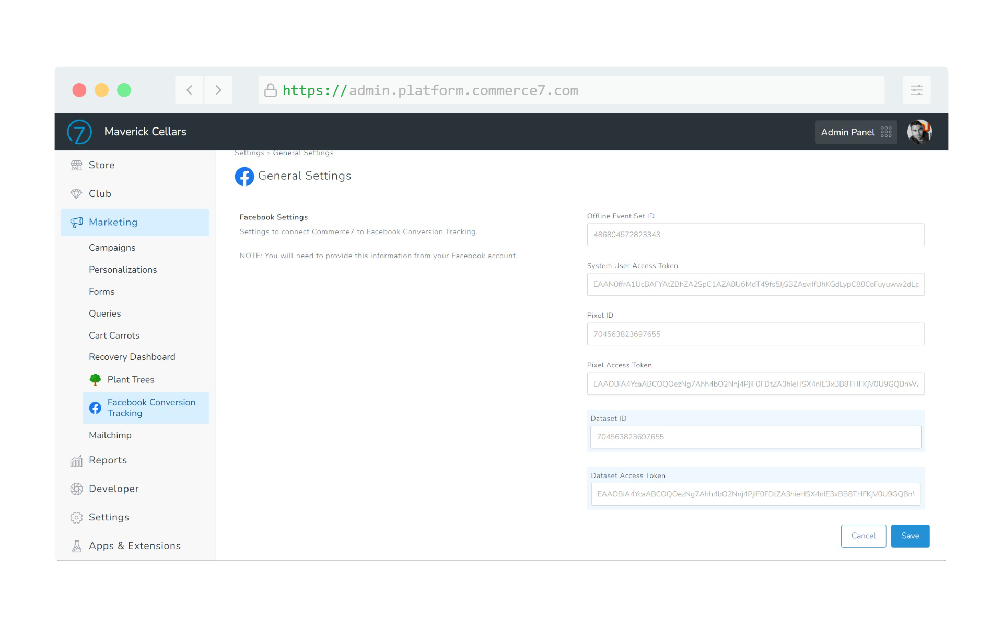Open Apps & Extensions section

point(135,546)
